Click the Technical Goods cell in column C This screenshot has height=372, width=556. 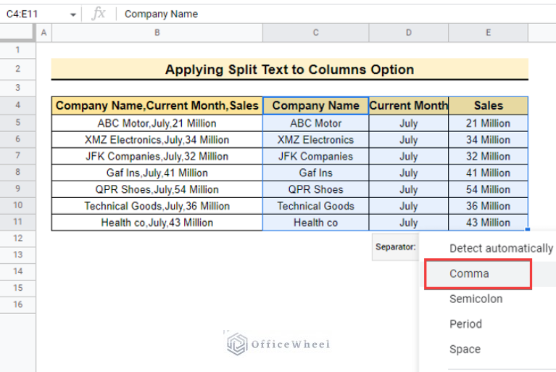(315, 206)
